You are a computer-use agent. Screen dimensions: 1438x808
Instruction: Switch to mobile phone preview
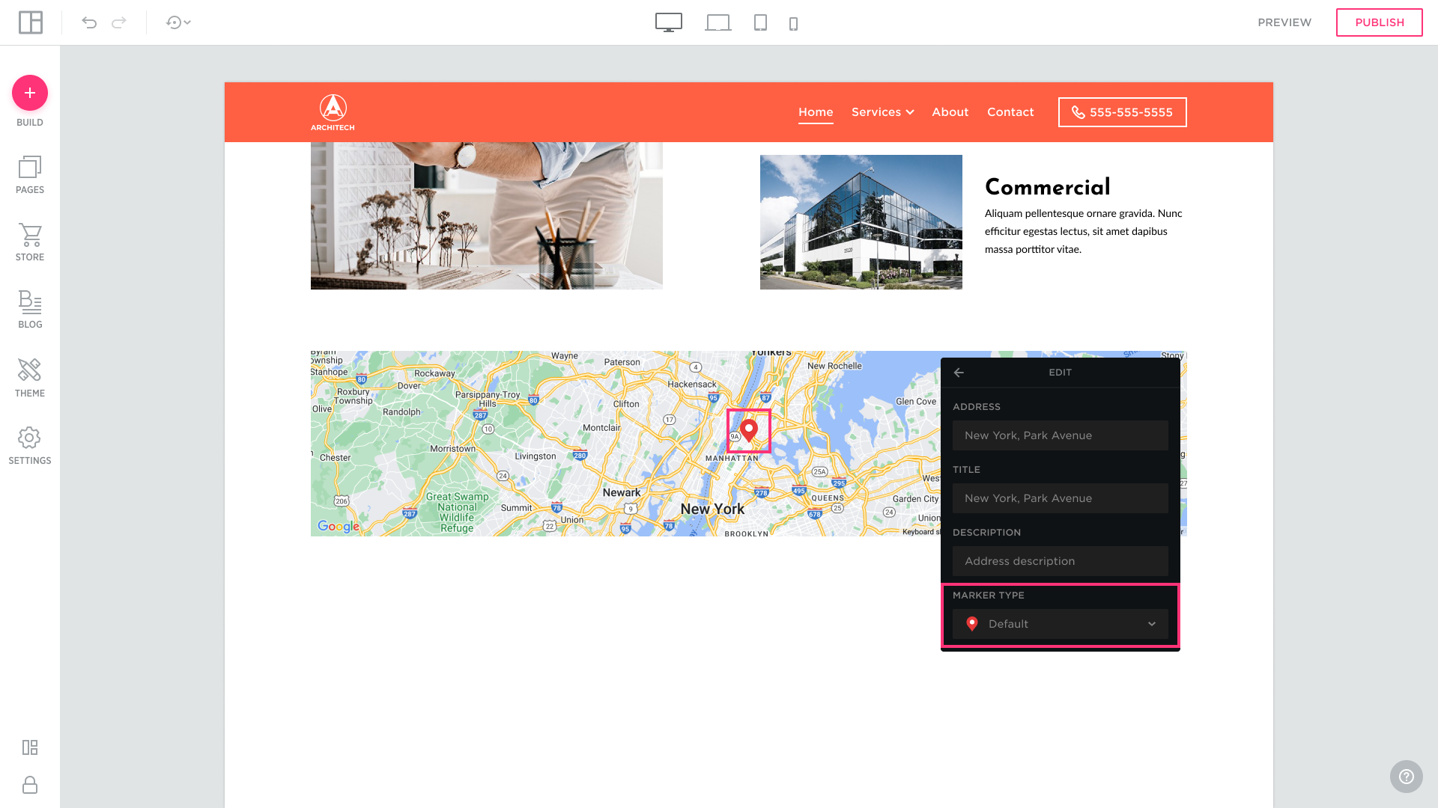793,23
